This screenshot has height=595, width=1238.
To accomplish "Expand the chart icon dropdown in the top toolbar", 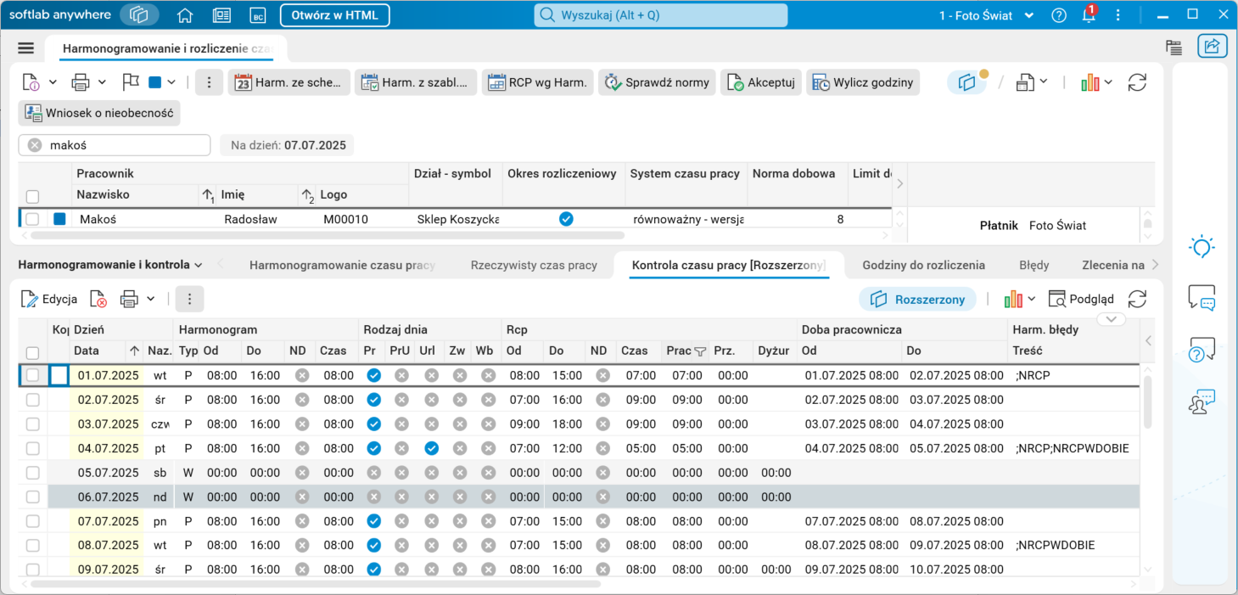I will click(1108, 82).
